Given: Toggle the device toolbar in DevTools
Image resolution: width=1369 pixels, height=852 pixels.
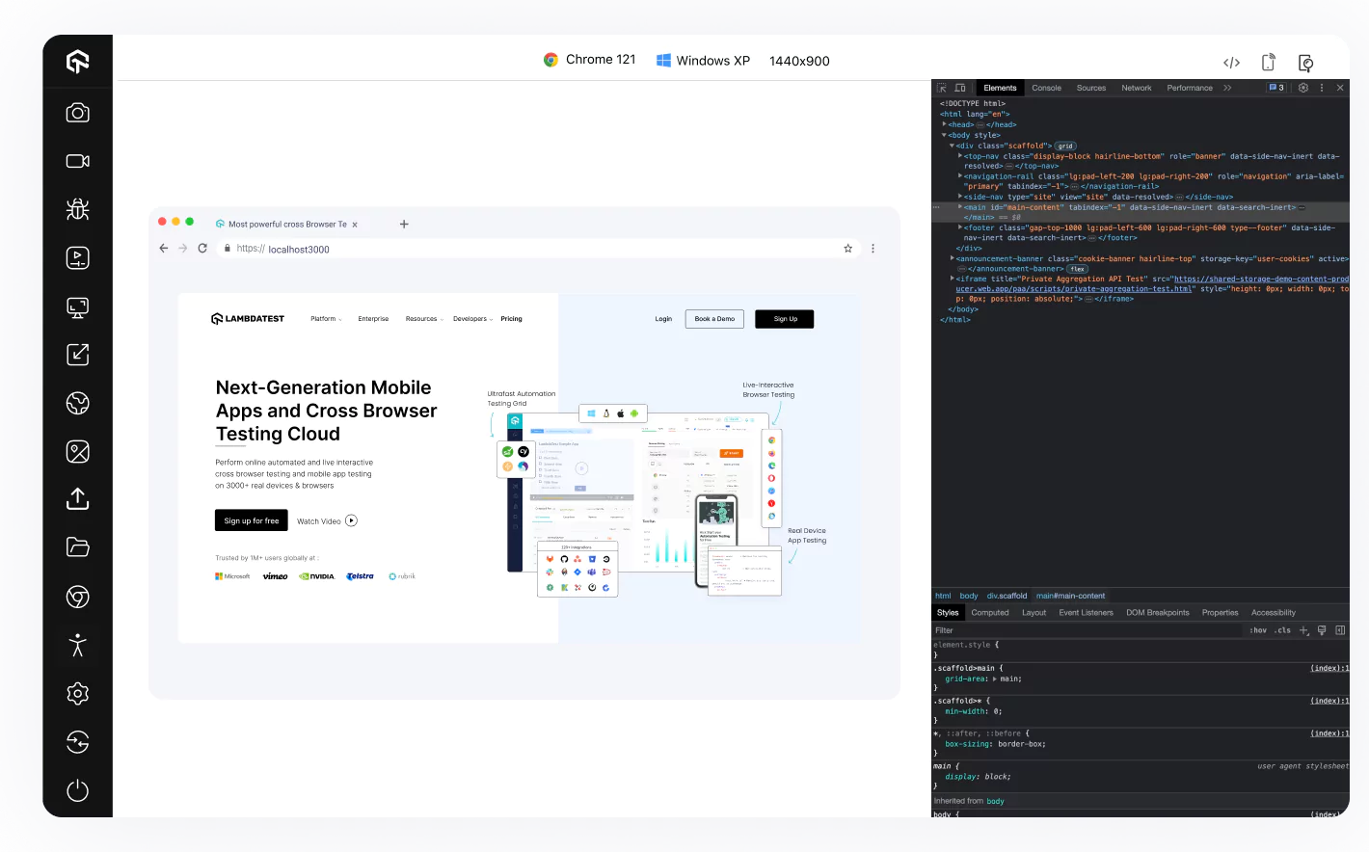Looking at the screenshot, I should [x=960, y=88].
